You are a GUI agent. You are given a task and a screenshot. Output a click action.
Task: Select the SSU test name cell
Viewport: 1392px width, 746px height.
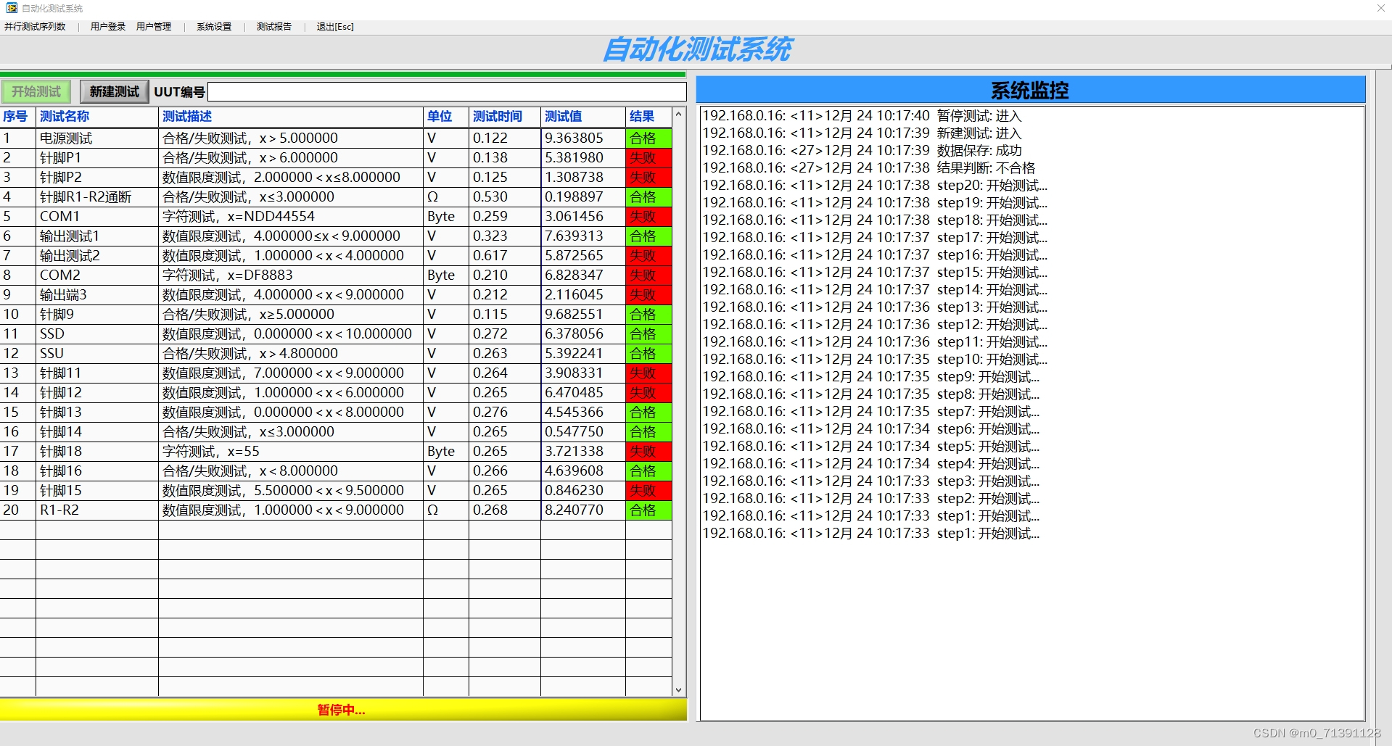97,354
